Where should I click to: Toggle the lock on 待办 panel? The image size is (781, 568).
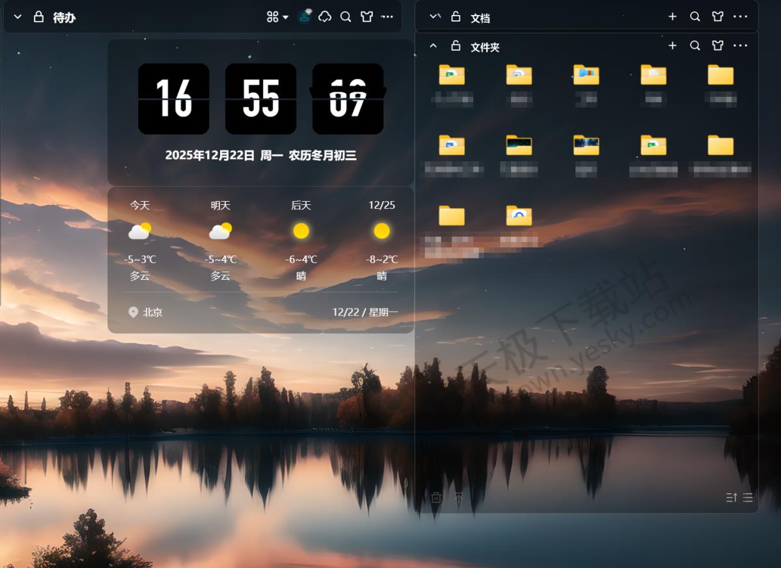pos(38,17)
